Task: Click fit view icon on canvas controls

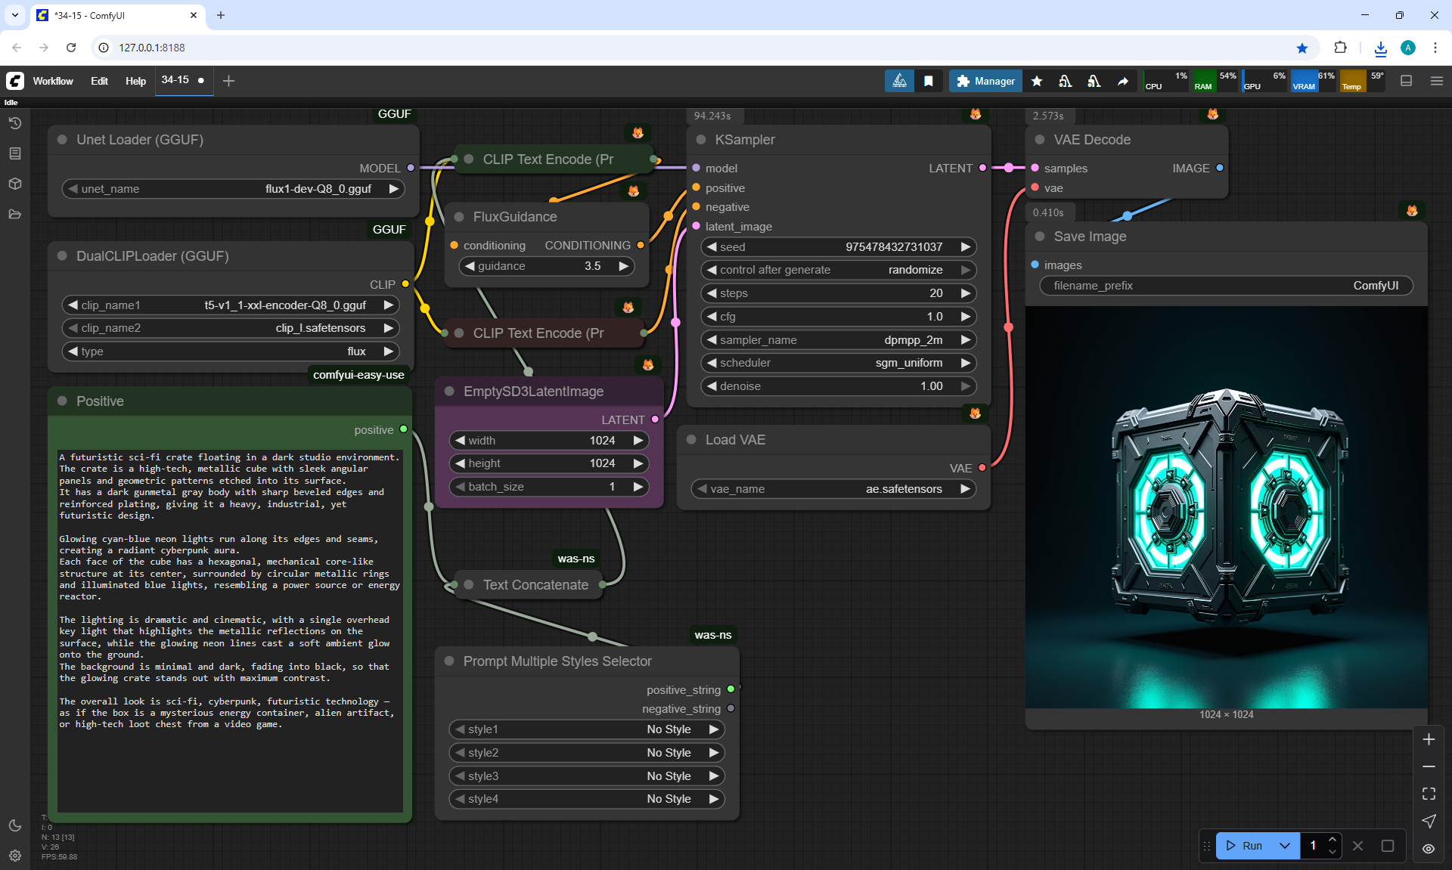Action: coord(1429,794)
